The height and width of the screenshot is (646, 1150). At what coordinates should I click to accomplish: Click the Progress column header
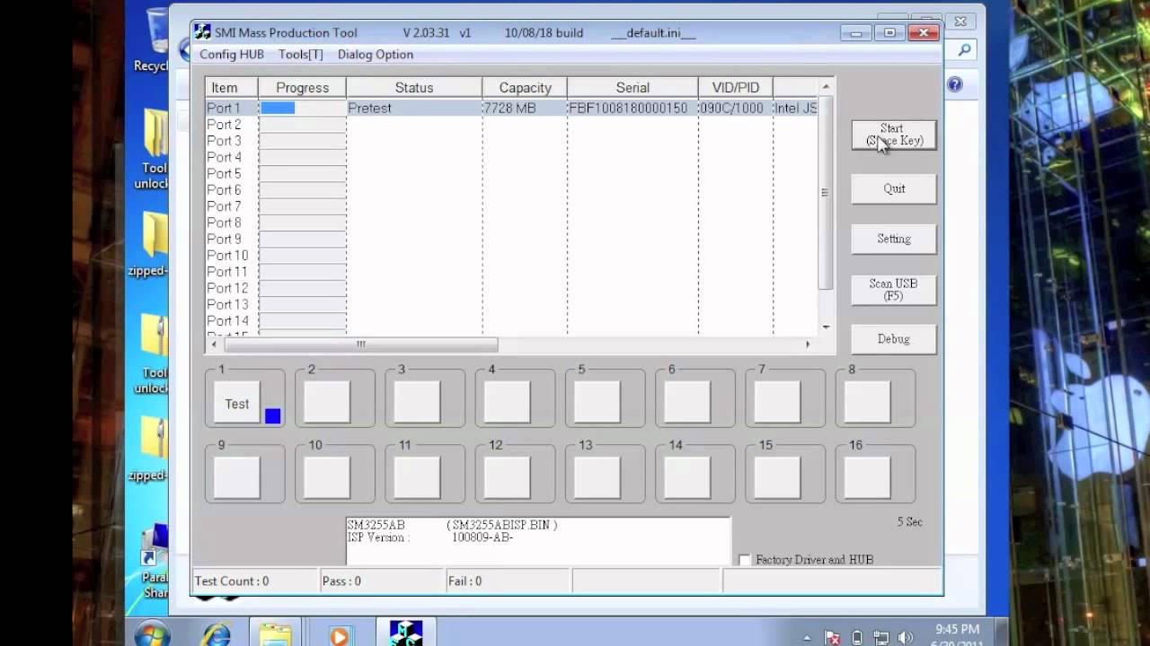[302, 88]
